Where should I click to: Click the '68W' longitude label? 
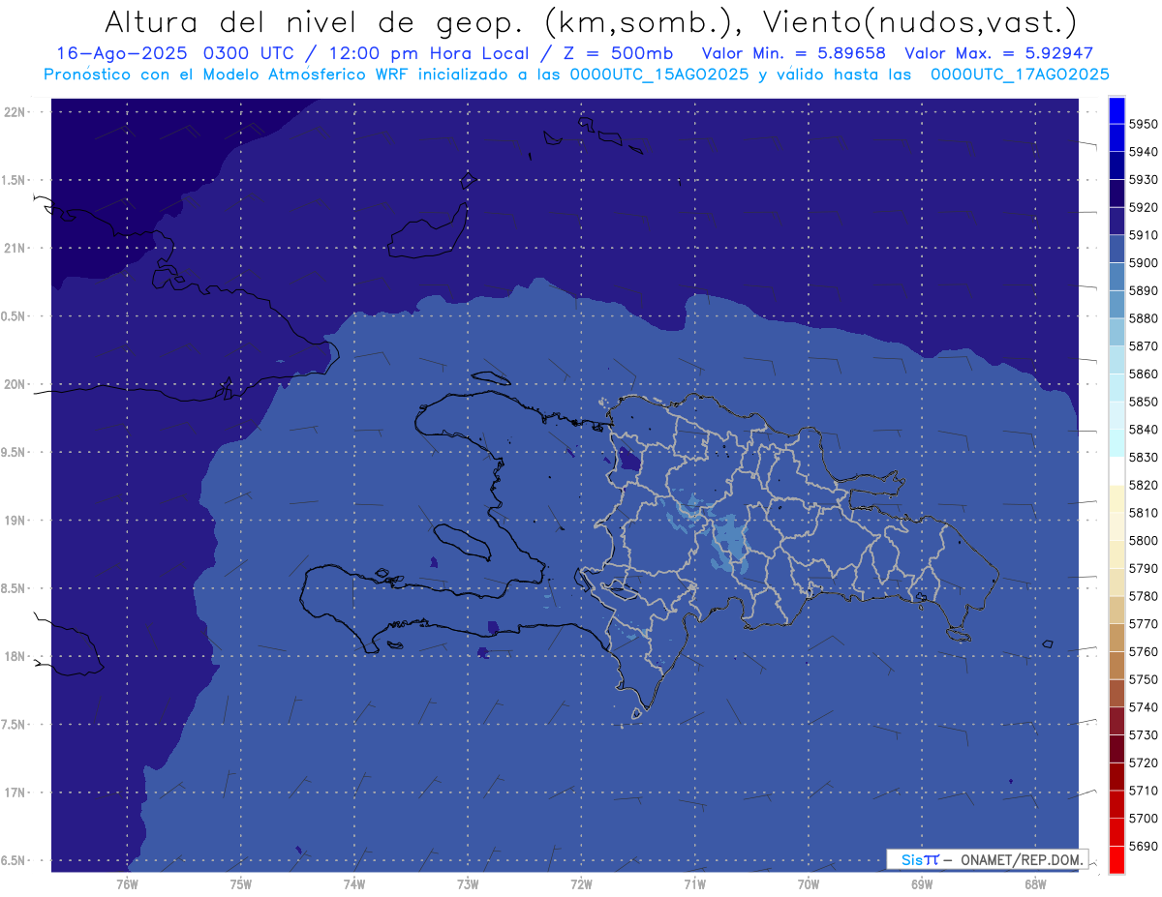[1035, 882]
